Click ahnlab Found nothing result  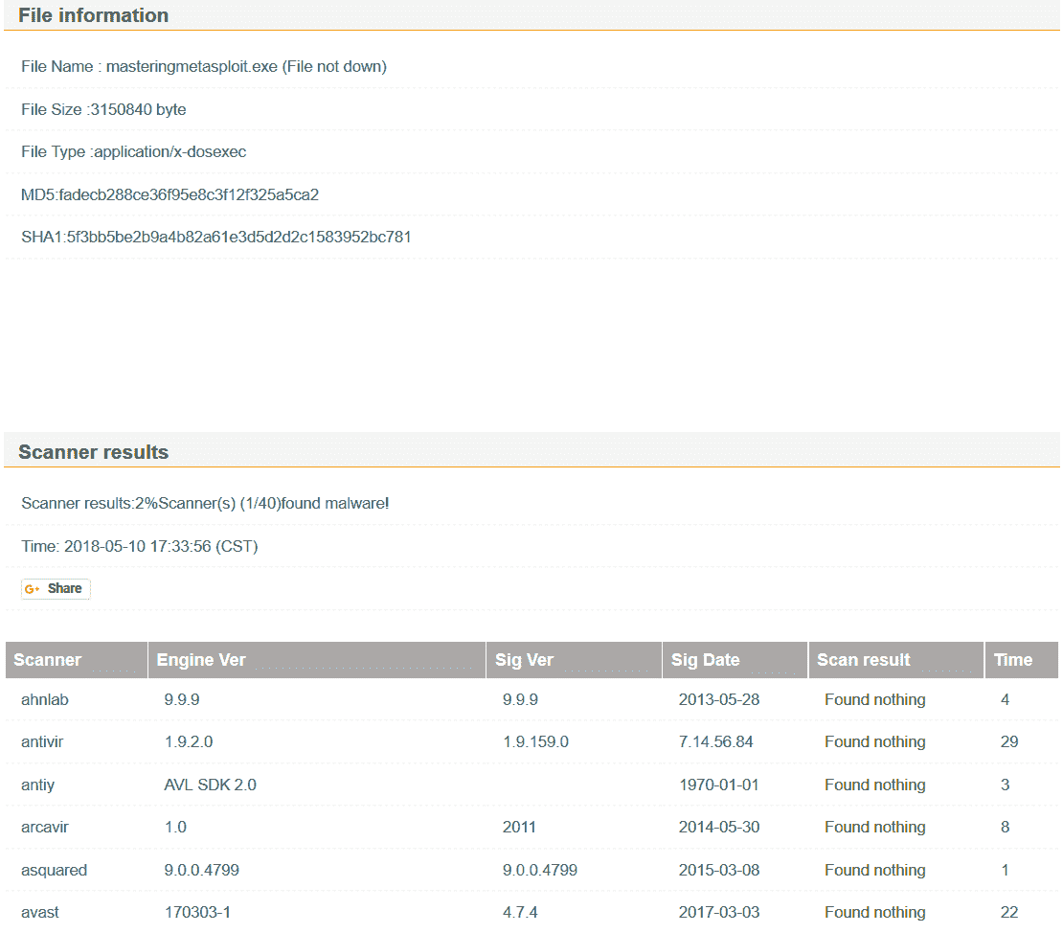tap(875, 699)
